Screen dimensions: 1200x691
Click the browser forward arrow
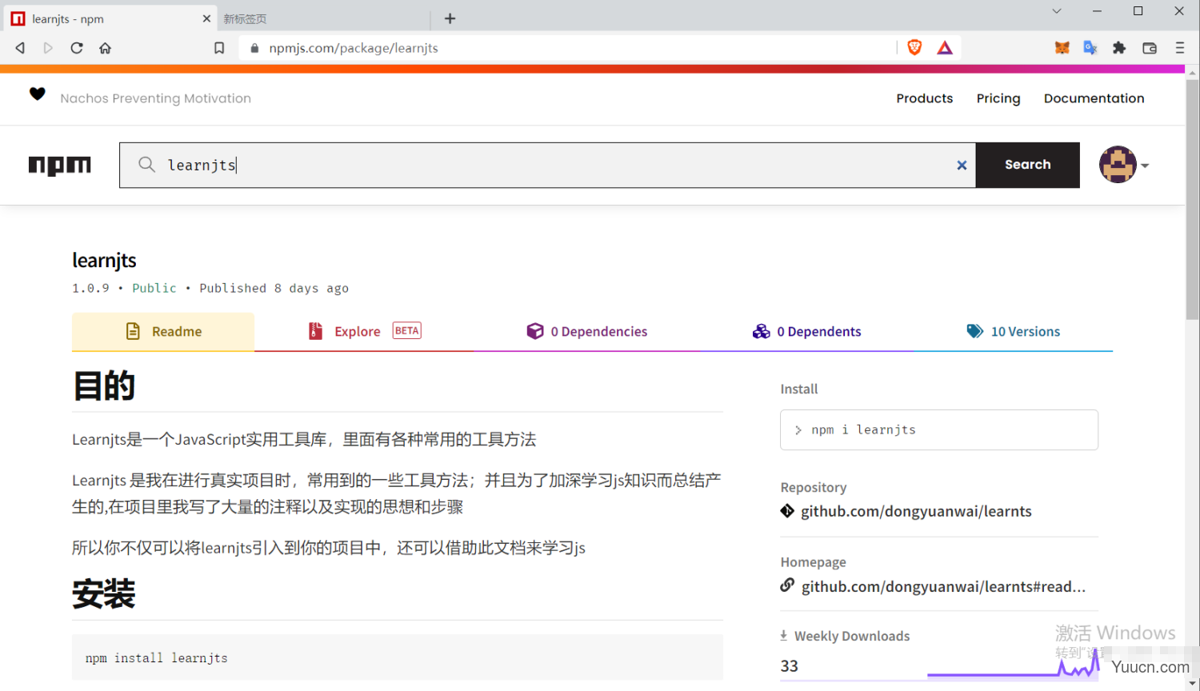point(48,48)
